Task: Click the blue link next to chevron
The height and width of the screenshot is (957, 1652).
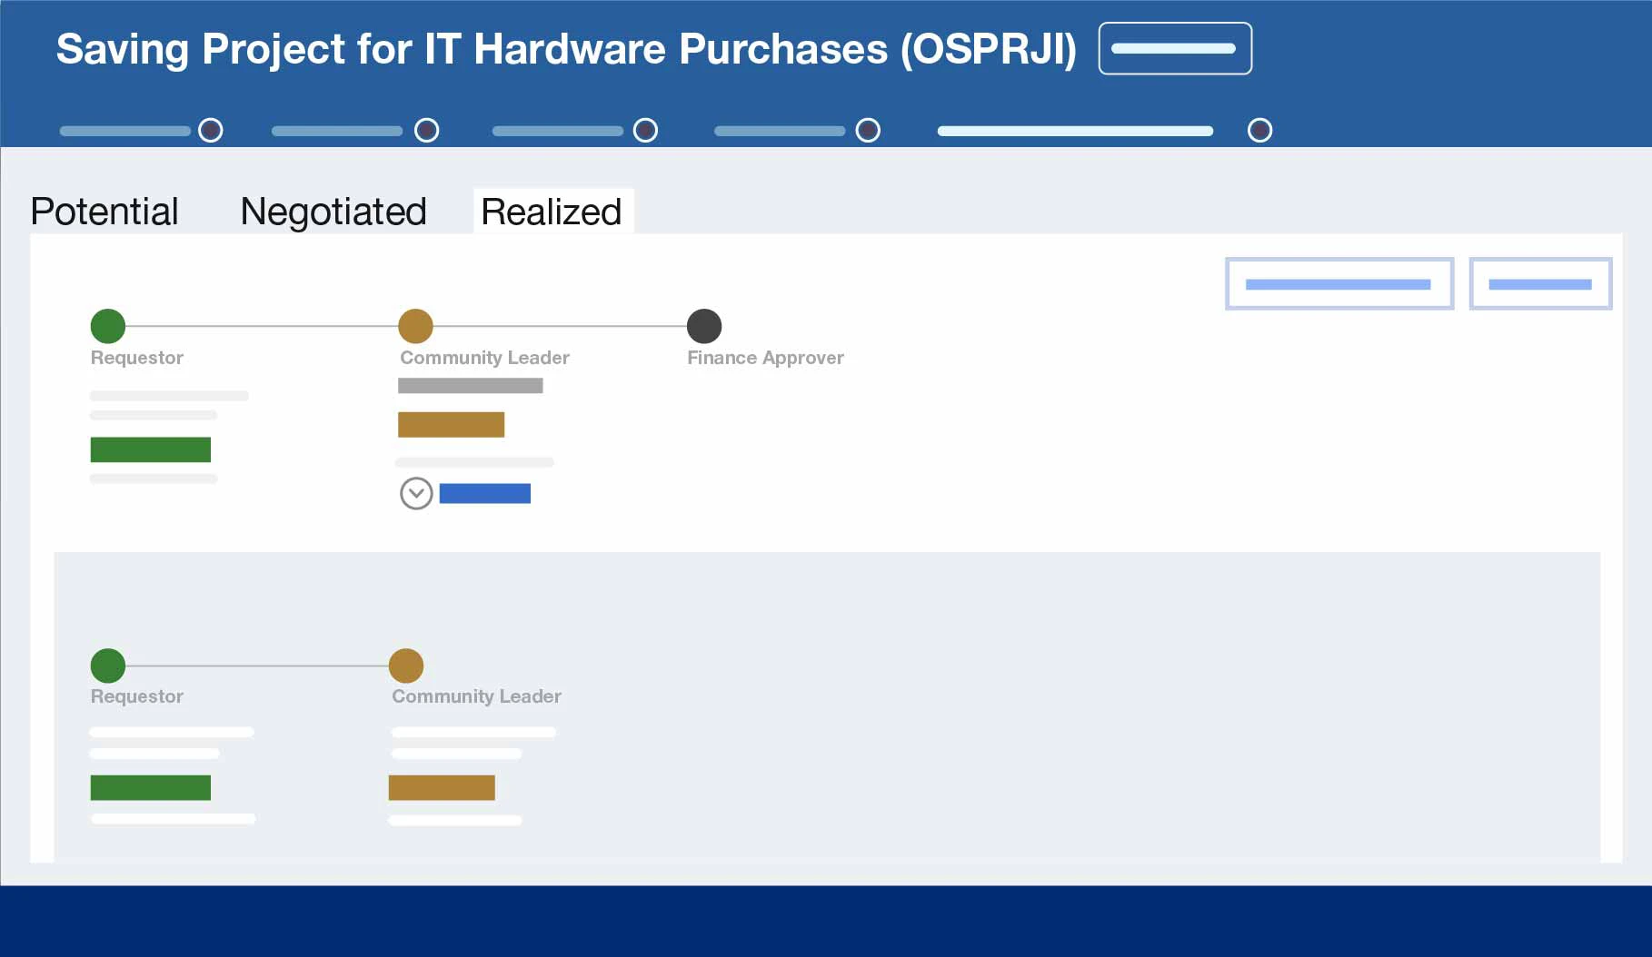Action: point(484,493)
